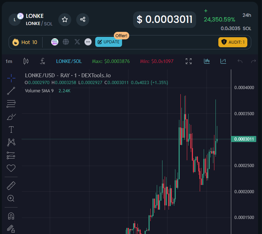Viewport: 262px width, 234px height.
Task: Undo the last chart action
Action: click(240, 61)
